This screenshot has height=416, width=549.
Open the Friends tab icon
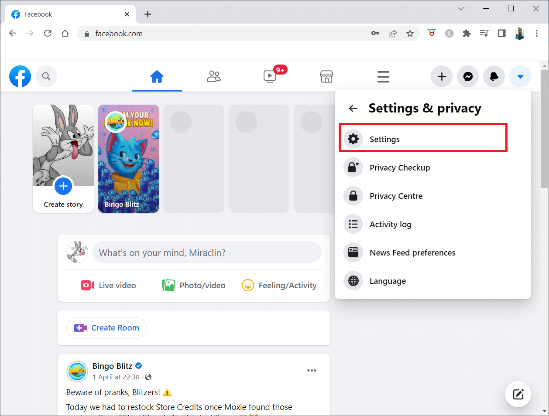pyautogui.click(x=214, y=77)
